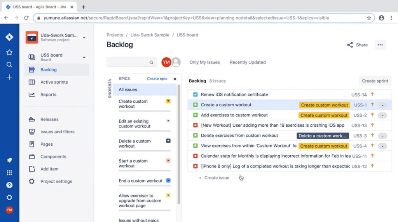Screen dimensions: 398x222
Task: Click the Share icon
Action: [350, 45]
